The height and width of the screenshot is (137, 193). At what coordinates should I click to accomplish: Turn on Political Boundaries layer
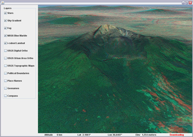[5, 73]
